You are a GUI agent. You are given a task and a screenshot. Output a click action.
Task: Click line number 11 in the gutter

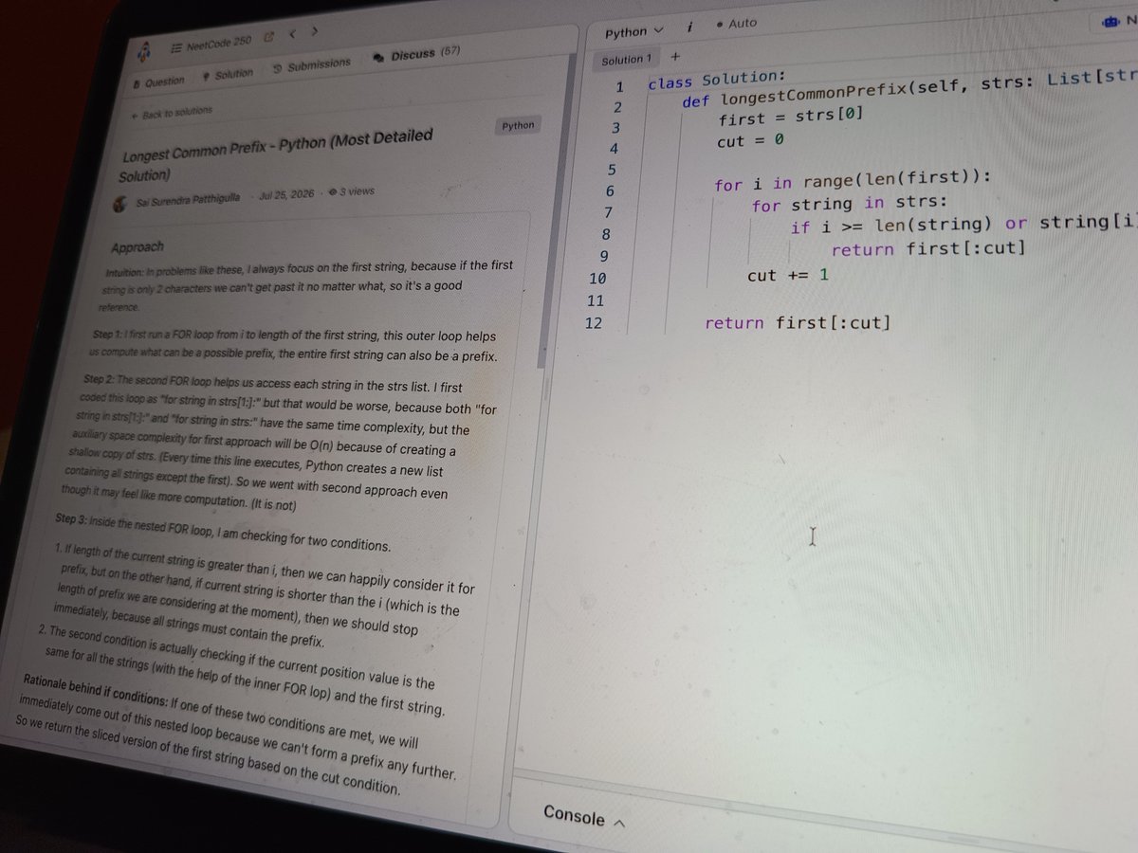pos(597,300)
